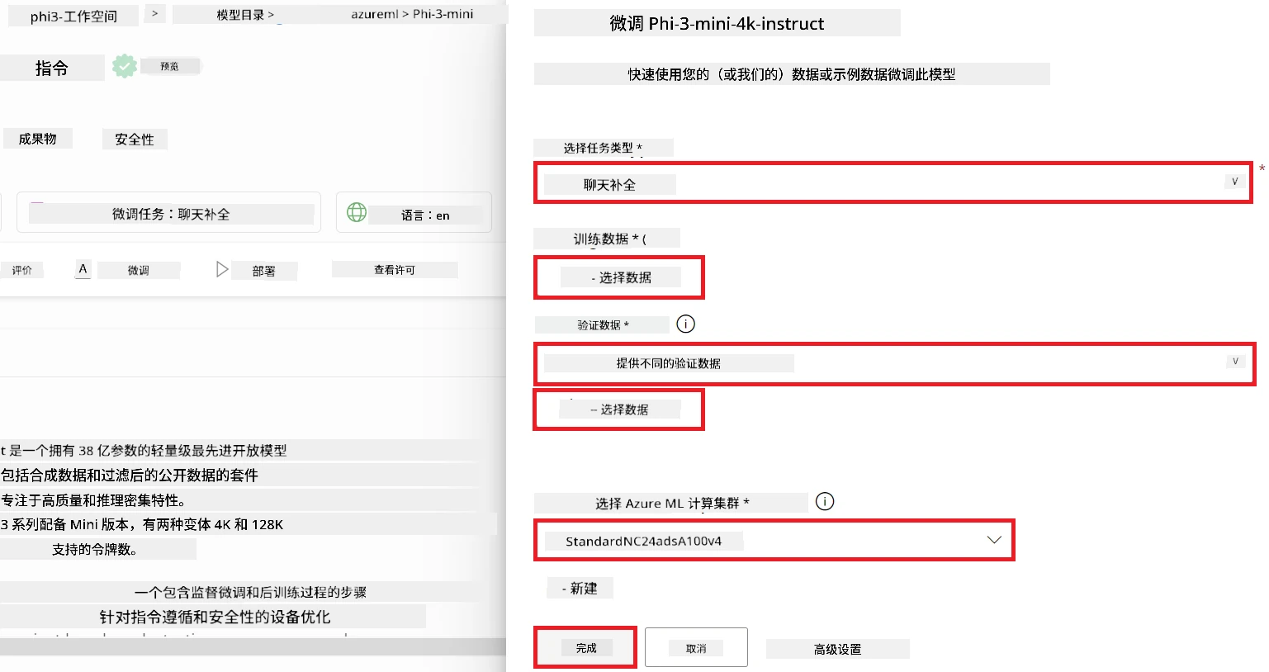Click the 完成 button

[x=585, y=648]
